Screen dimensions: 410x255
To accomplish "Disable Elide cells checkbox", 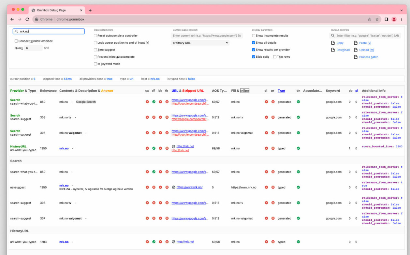I will pyautogui.click(x=254, y=57).
